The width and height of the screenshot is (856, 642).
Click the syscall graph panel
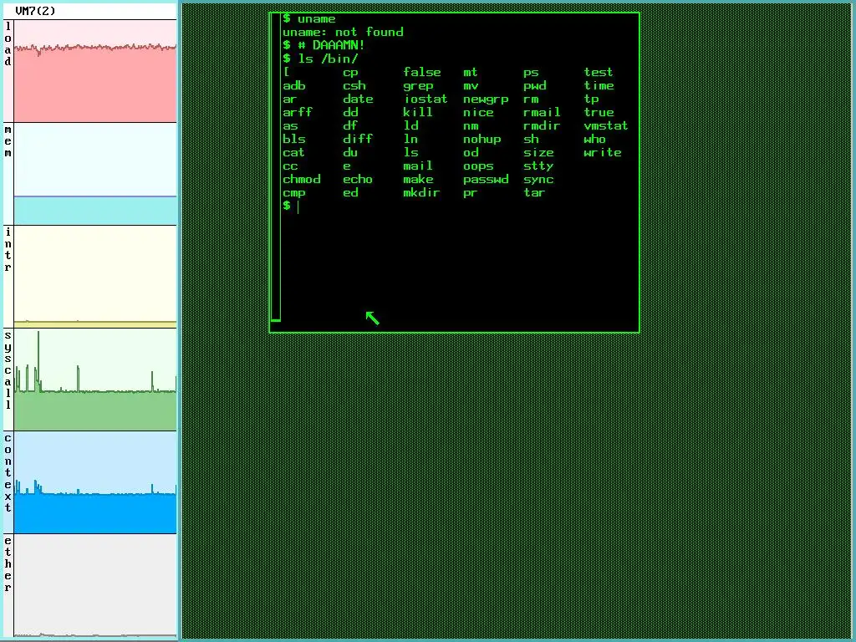(x=95, y=380)
